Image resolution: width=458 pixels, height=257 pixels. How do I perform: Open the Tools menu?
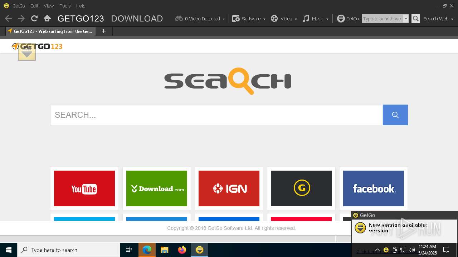click(x=65, y=6)
